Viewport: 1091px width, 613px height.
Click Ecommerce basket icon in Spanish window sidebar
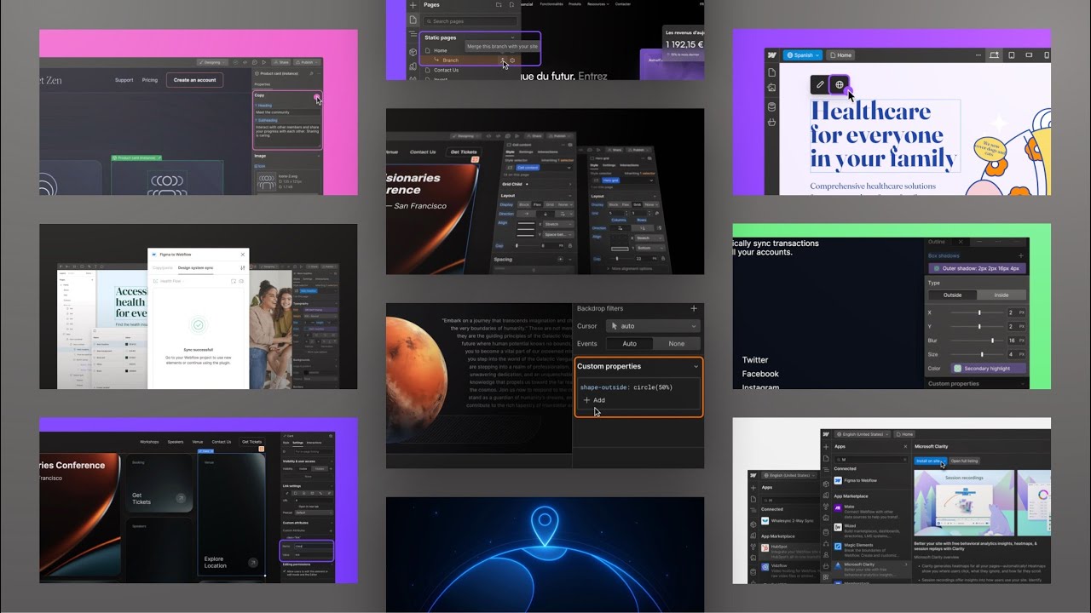coord(771,123)
